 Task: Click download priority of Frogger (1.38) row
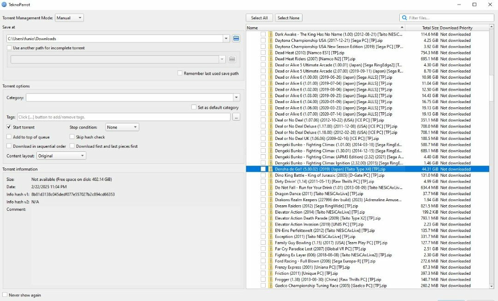[x=456, y=279]
